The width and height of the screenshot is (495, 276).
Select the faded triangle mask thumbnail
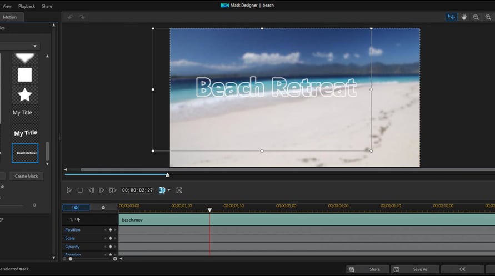coord(24,58)
